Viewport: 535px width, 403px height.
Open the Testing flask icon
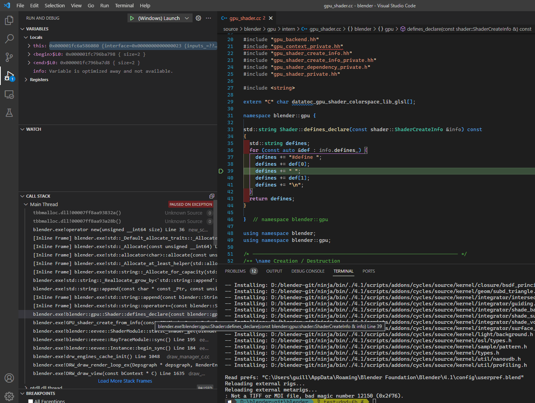pyautogui.click(x=9, y=113)
